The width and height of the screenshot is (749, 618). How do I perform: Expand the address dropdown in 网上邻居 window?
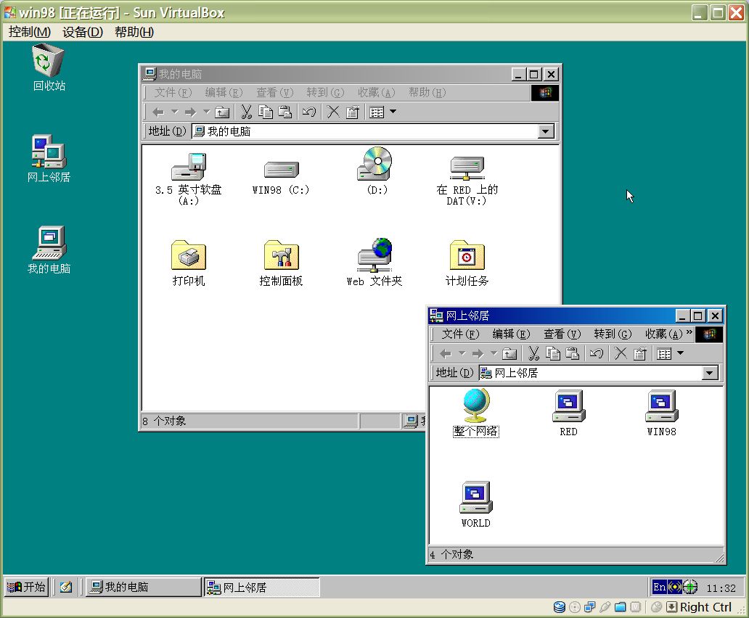tap(710, 373)
